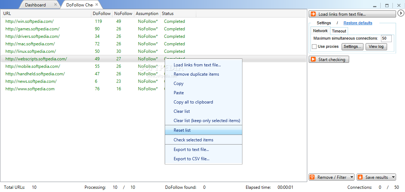
Task: Click Completed status of games.softpedia.com
Action: tap(174, 29)
